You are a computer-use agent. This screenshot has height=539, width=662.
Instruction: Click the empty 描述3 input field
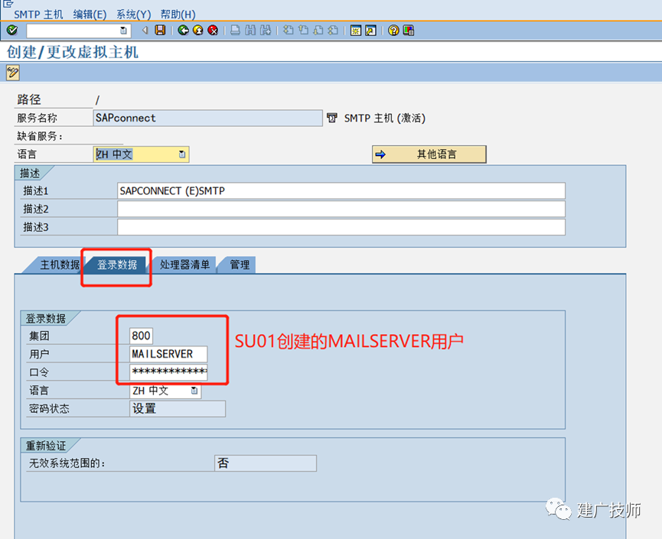click(x=341, y=227)
